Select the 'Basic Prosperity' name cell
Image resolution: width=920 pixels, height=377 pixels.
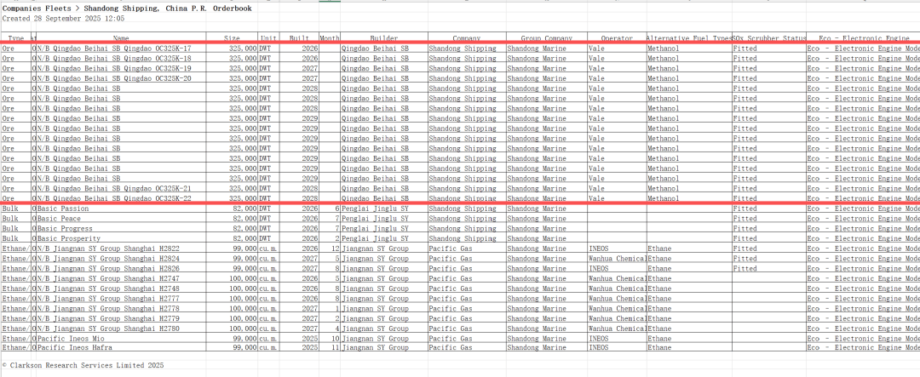[x=121, y=238]
